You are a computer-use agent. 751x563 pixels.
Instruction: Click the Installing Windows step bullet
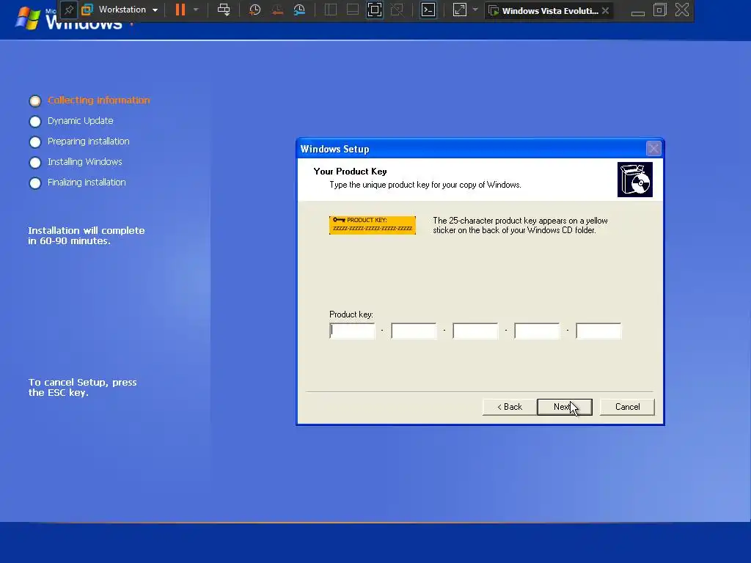coord(35,163)
